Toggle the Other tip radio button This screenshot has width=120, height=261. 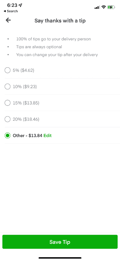tap(8, 136)
